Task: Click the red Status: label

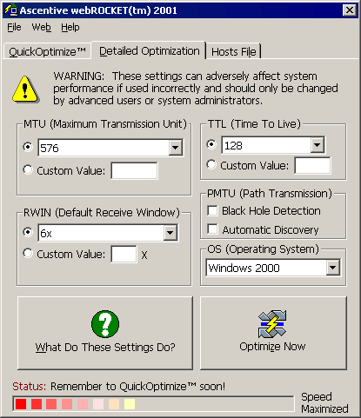Action: click(x=29, y=387)
